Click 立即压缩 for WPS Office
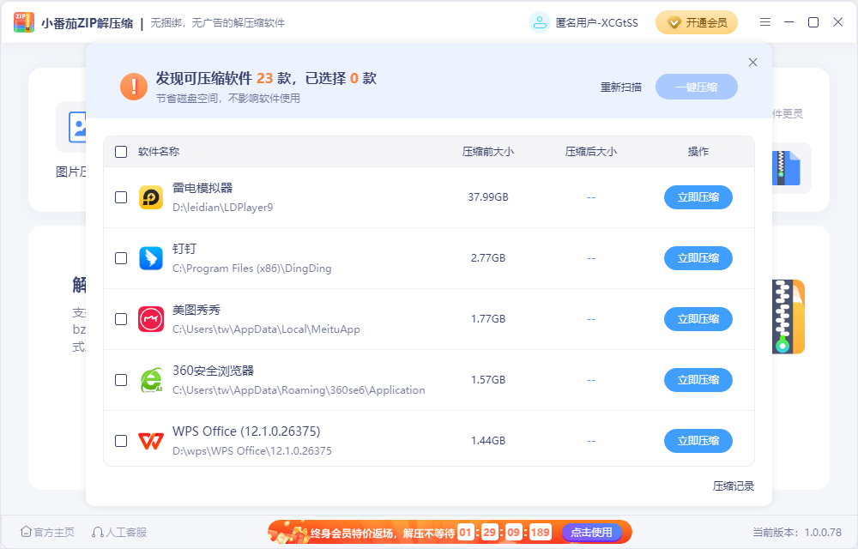This screenshot has width=858, height=549. point(698,441)
